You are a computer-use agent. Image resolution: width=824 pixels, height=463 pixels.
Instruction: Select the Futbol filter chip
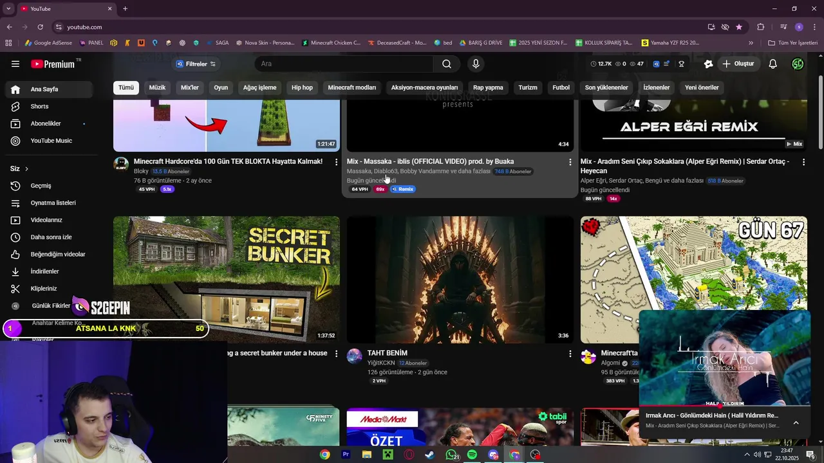pyautogui.click(x=561, y=87)
